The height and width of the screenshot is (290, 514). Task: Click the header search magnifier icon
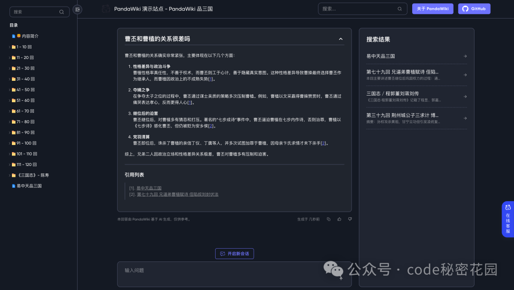point(400,9)
